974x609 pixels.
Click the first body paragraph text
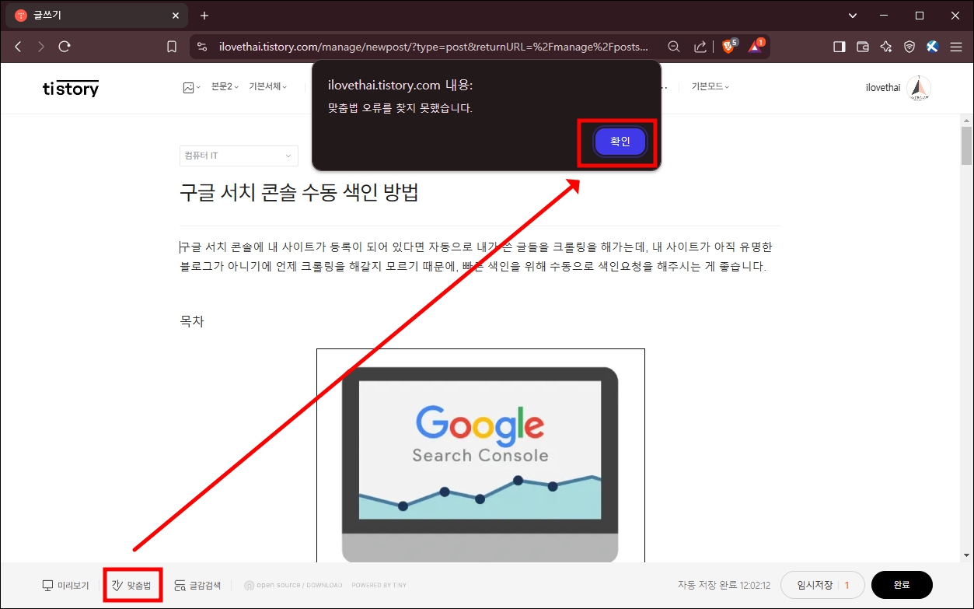[x=476, y=257]
